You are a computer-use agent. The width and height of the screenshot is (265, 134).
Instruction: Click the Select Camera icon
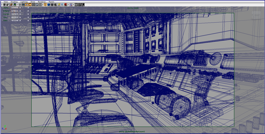pyautogui.click(x=4, y=5)
